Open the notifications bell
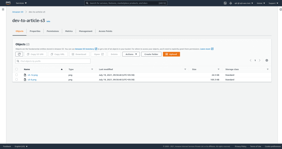282x149 pixels. coord(230,3)
